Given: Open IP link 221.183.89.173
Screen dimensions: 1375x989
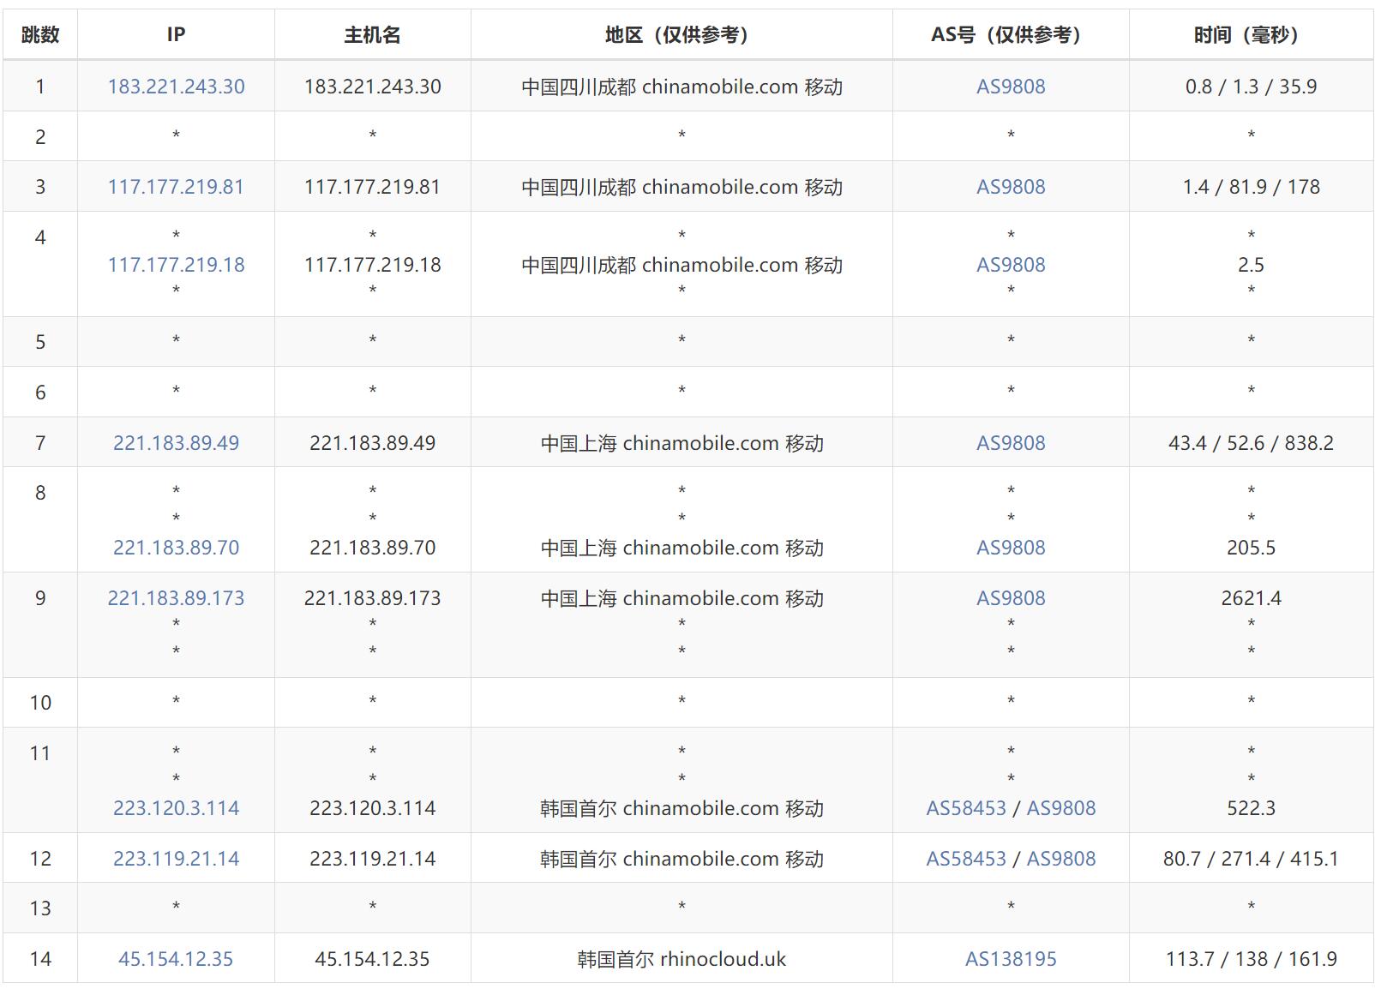Looking at the screenshot, I should coord(176,598).
